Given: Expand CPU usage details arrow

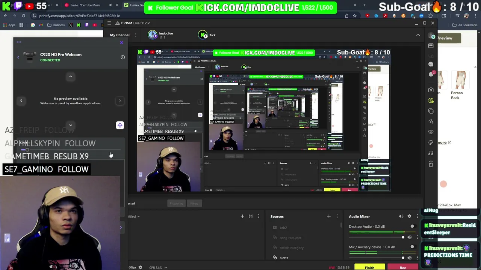Looking at the screenshot, I should pos(165,267).
